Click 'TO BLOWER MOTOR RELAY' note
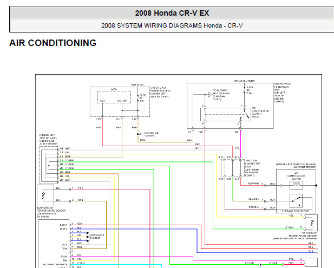 222,95
